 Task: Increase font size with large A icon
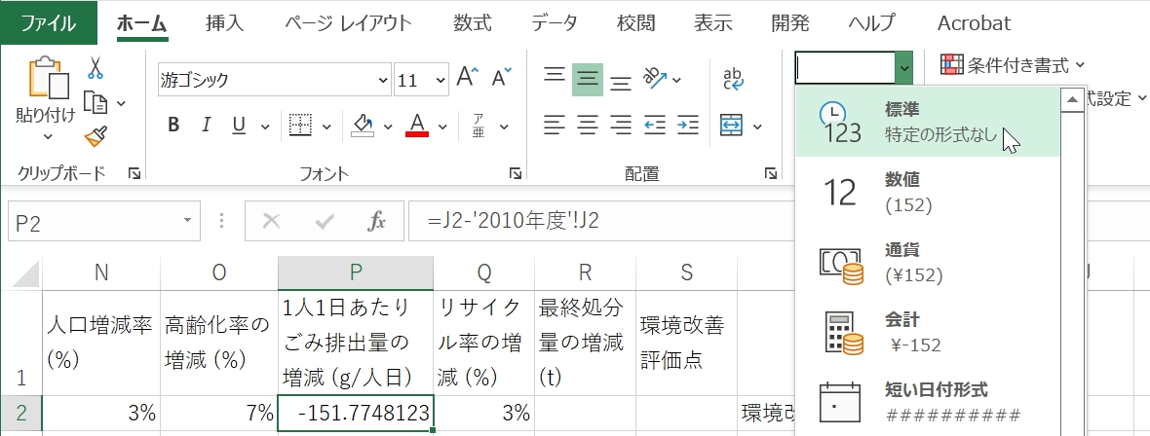[x=467, y=78]
